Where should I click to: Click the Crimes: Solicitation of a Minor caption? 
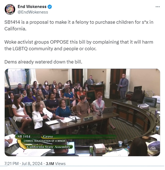pyautogui.click(x=45, y=141)
